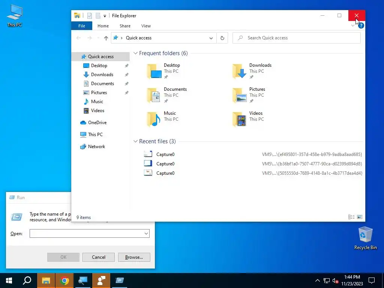Click the muted volume icon in tray
Image resolution: width=384 pixels, height=288 pixels.
click(x=335, y=280)
